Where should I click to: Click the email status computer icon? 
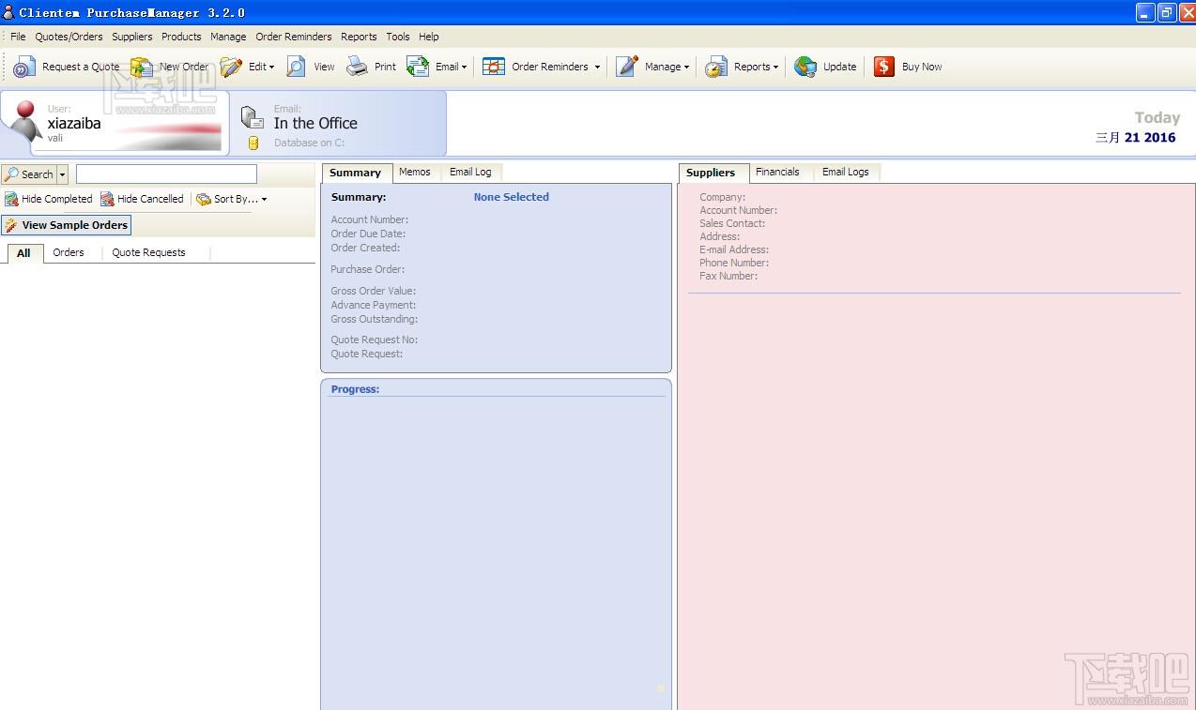point(252,117)
